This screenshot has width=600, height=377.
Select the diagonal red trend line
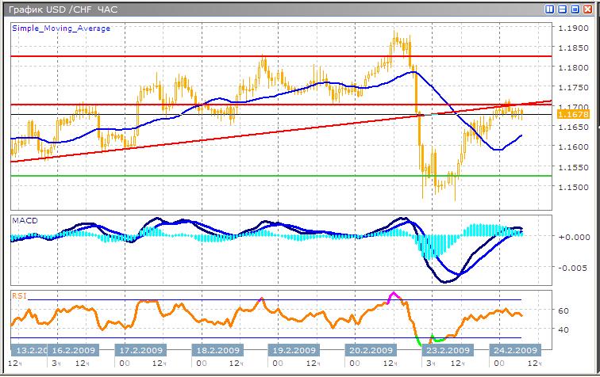coord(281,131)
